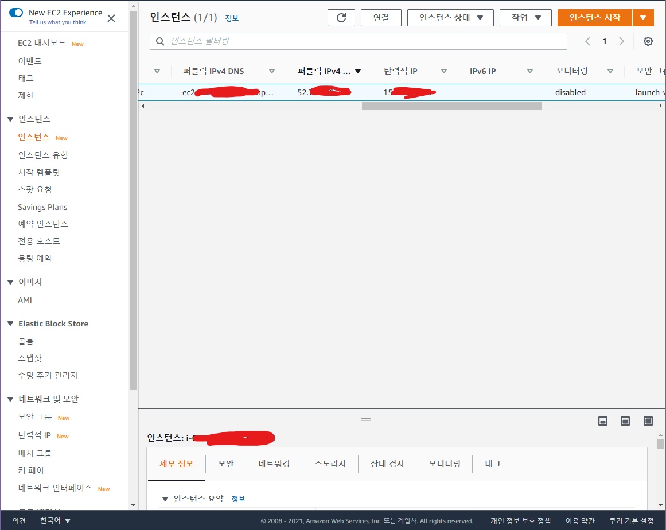The height and width of the screenshot is (530, 666).
Task: Open 쿠키 기본 설정 in footer
Action: [631, 521]
